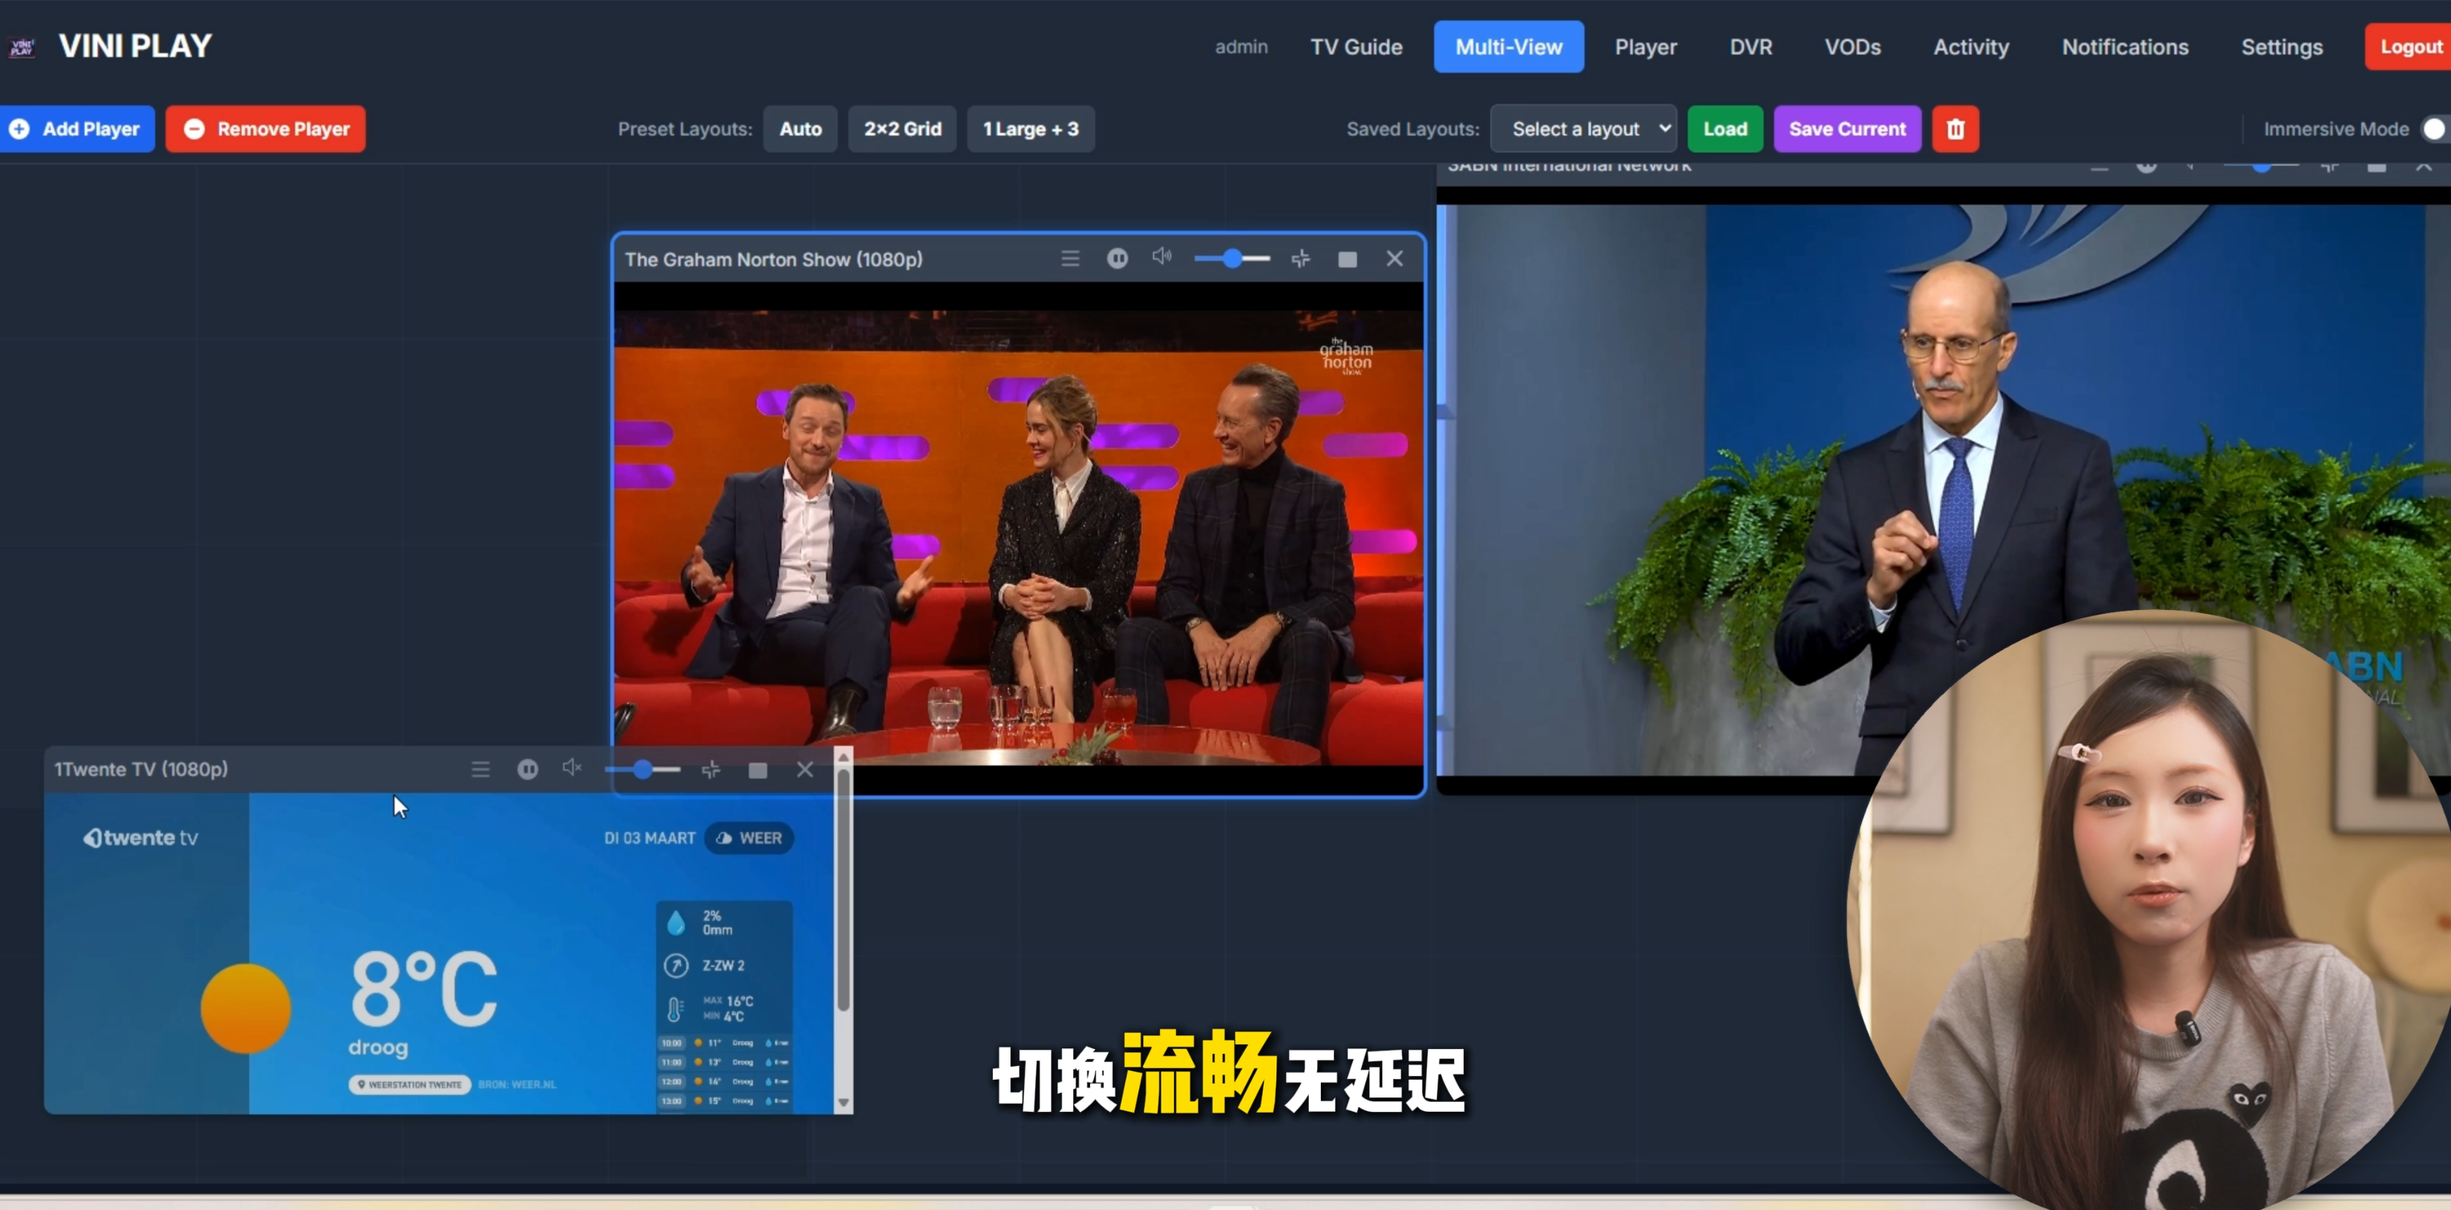The image size is (2451, 1210).
Task: Open Graham Norton player hamburger menu
Action: pyautogui.click(x=1070, y=259)
